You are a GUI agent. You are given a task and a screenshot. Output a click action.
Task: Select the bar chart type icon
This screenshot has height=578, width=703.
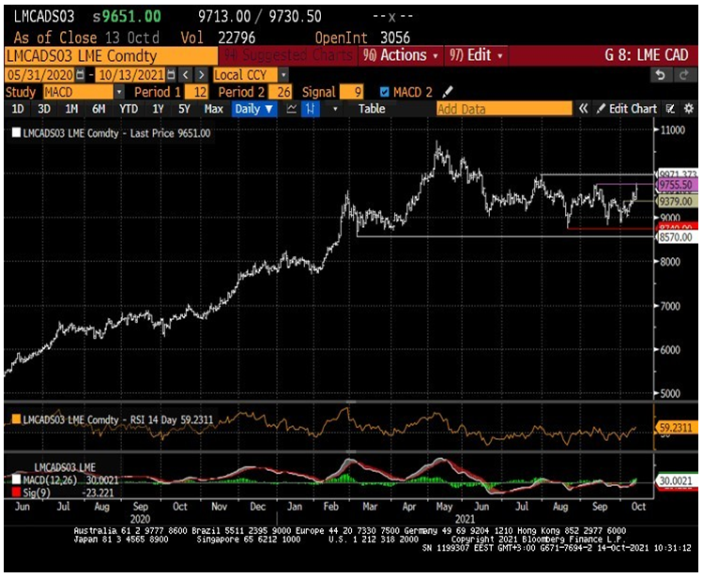tap(311, 109)
